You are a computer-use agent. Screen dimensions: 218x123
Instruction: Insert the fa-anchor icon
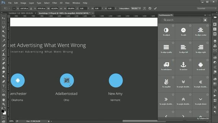tap(183, 67)
